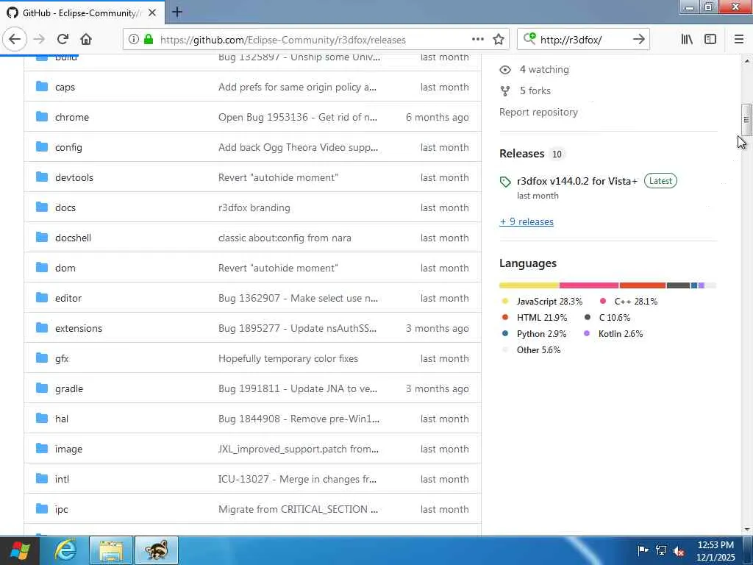Bookmark this page with the star icon
The height and width of the screenshot is (565, 753).
point(499,40)
